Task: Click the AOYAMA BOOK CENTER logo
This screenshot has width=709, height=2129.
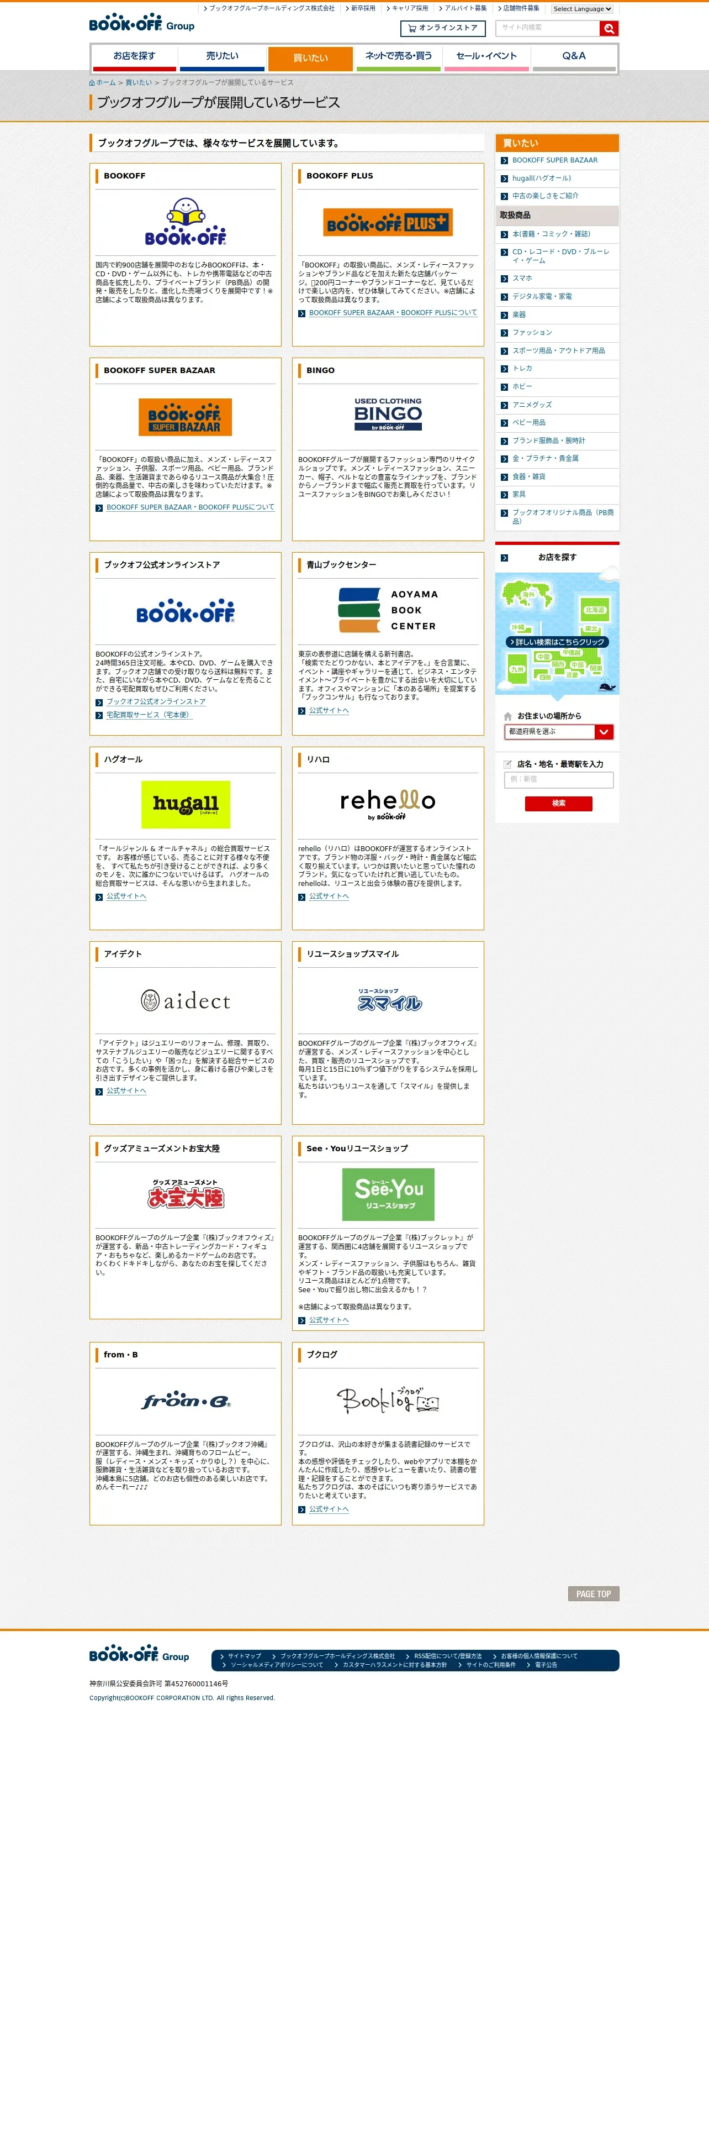Action: [388, 610]
